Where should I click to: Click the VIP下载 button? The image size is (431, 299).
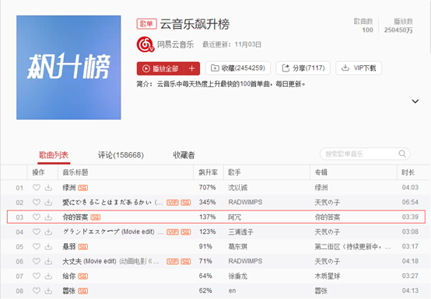click(x=359, y=68)
